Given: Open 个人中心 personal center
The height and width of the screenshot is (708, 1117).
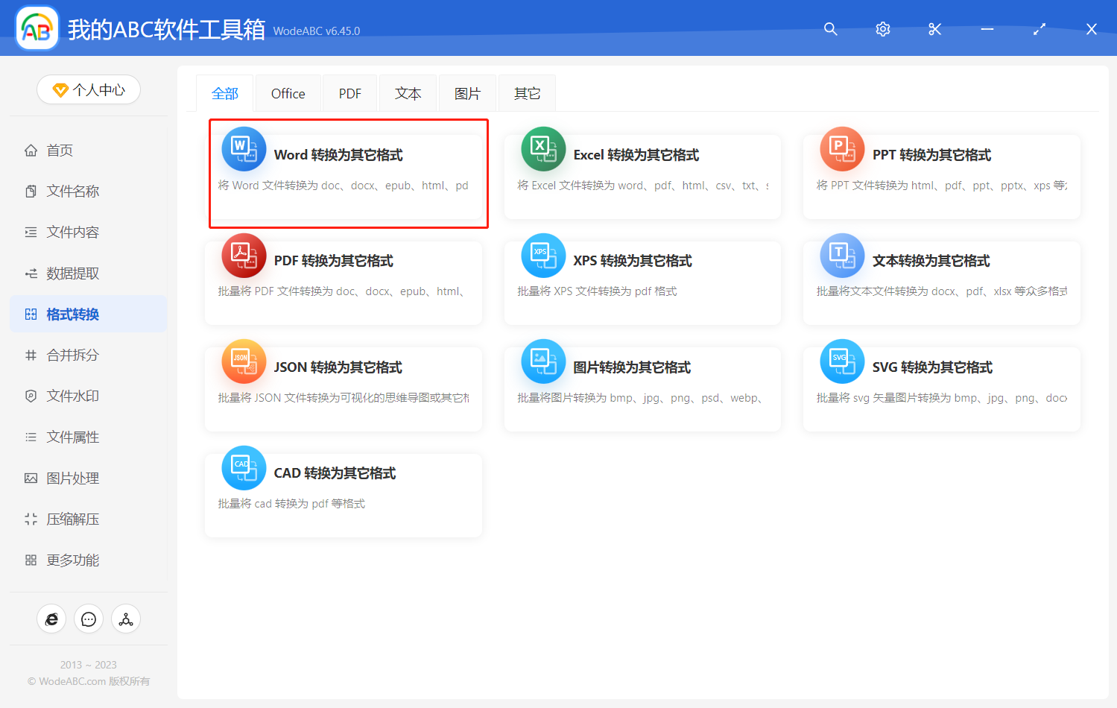Looking at the screenshot, I should coord(88,89).
